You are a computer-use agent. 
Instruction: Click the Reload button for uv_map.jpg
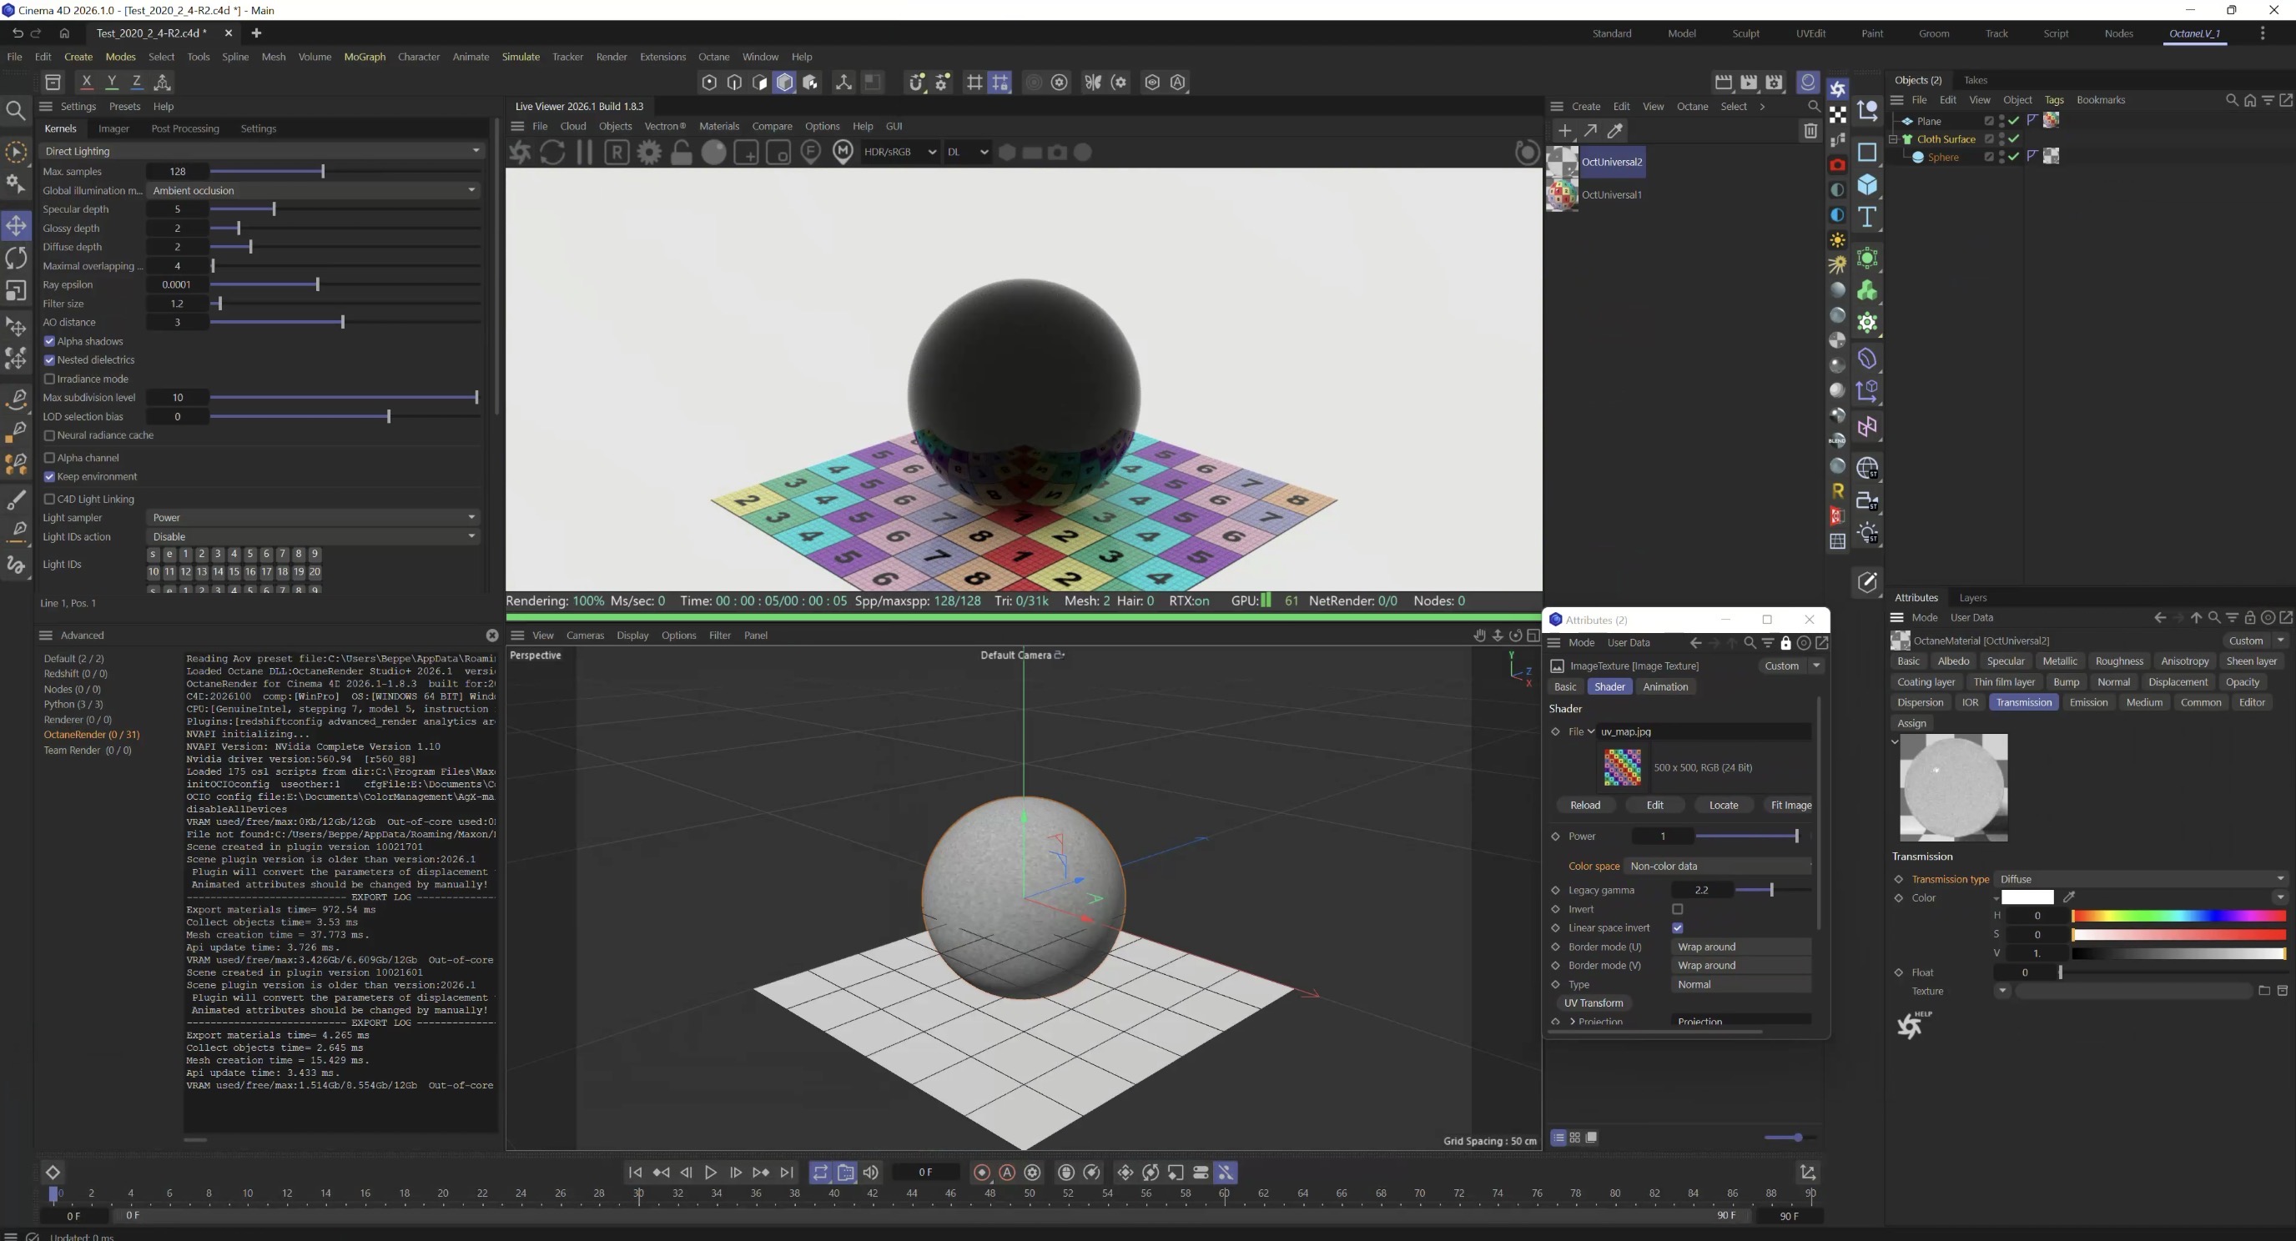click(x=1584, y=805)
